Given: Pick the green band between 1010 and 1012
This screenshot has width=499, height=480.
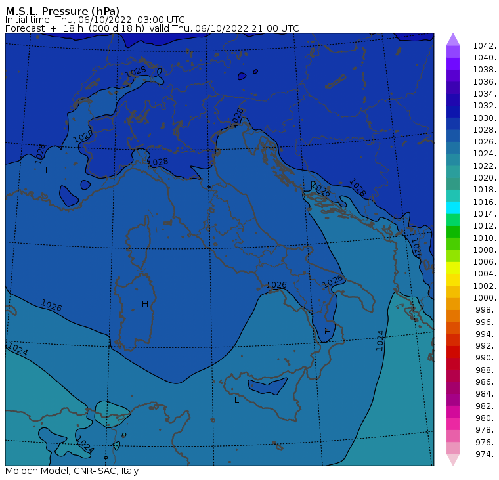Looking at the screenshot, I should coord(453,232).
